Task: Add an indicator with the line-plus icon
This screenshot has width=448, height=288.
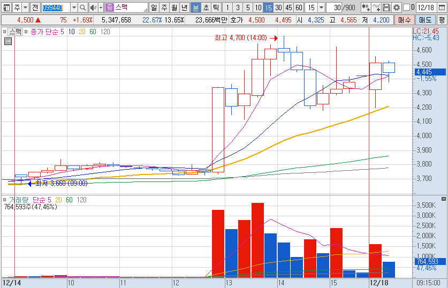Action: [376, 7]
